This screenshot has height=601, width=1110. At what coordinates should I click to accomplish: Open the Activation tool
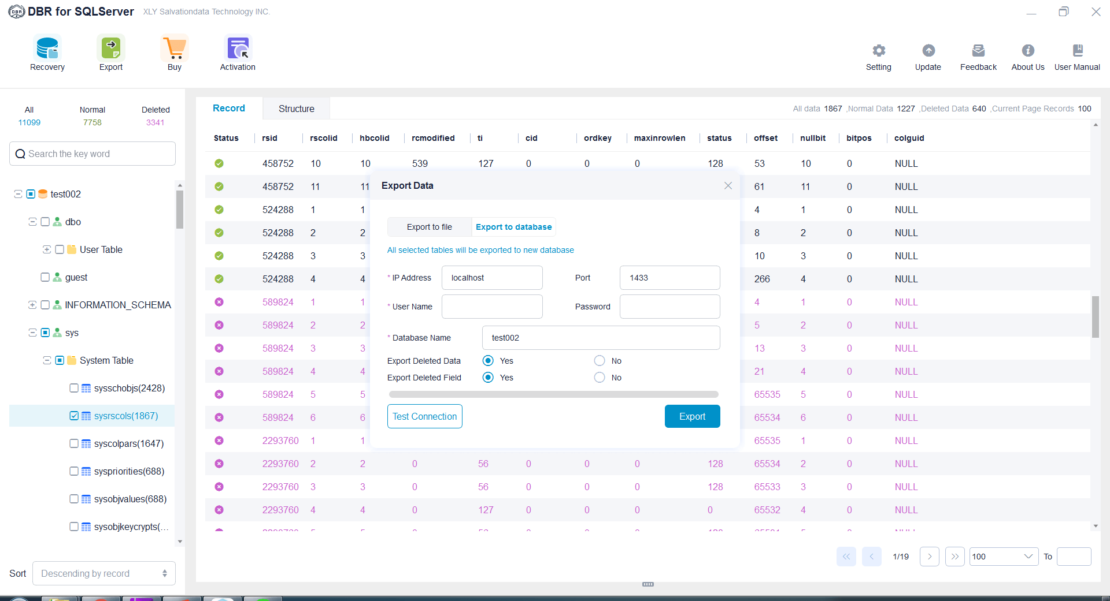tap(237, 52)
